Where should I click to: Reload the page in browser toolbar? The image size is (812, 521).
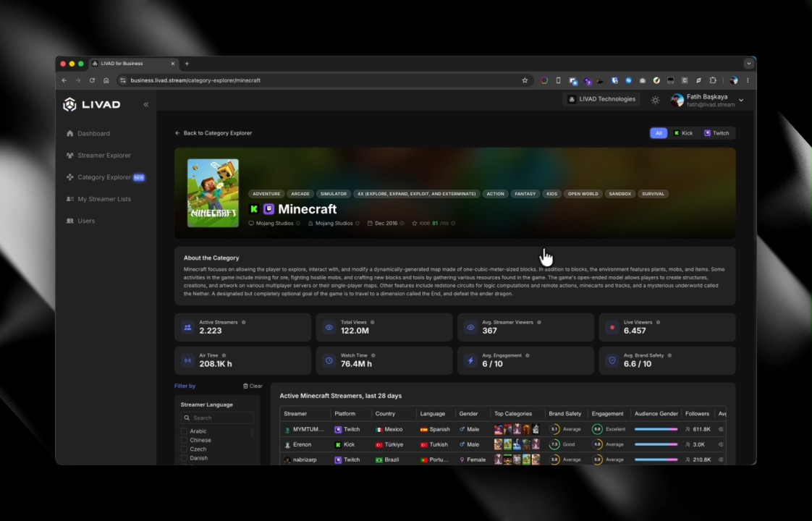[92, 80]
